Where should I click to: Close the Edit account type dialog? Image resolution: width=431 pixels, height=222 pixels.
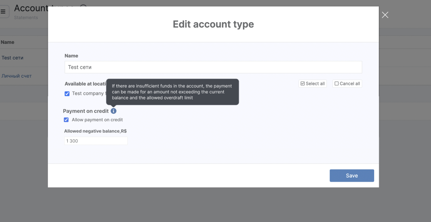tap(385, 15)
